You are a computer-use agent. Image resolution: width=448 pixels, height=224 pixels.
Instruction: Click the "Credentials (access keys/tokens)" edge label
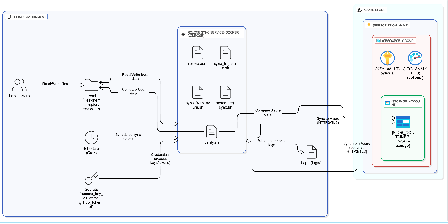click(160, 159)
